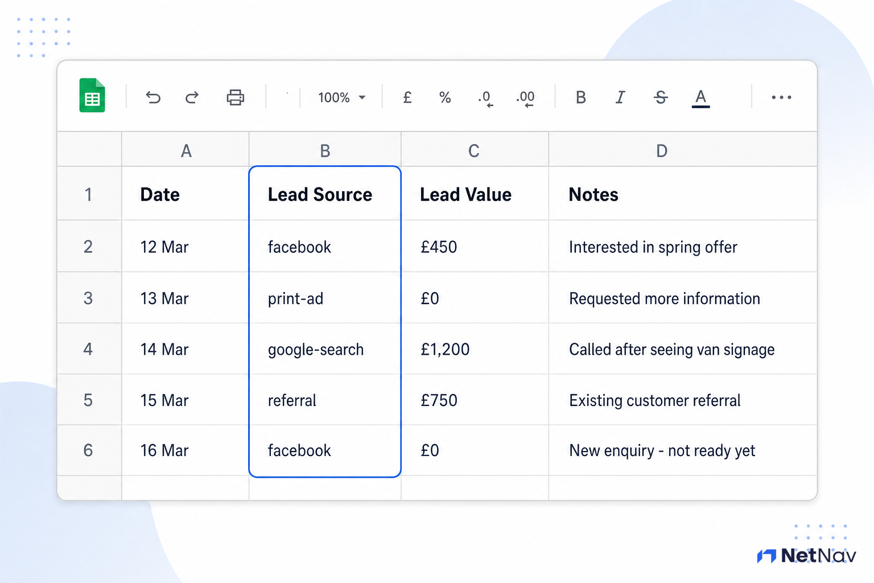Viewport: 874px width, 583px height.
Task: Format as pound currency
Action: [x=407, y=97]
